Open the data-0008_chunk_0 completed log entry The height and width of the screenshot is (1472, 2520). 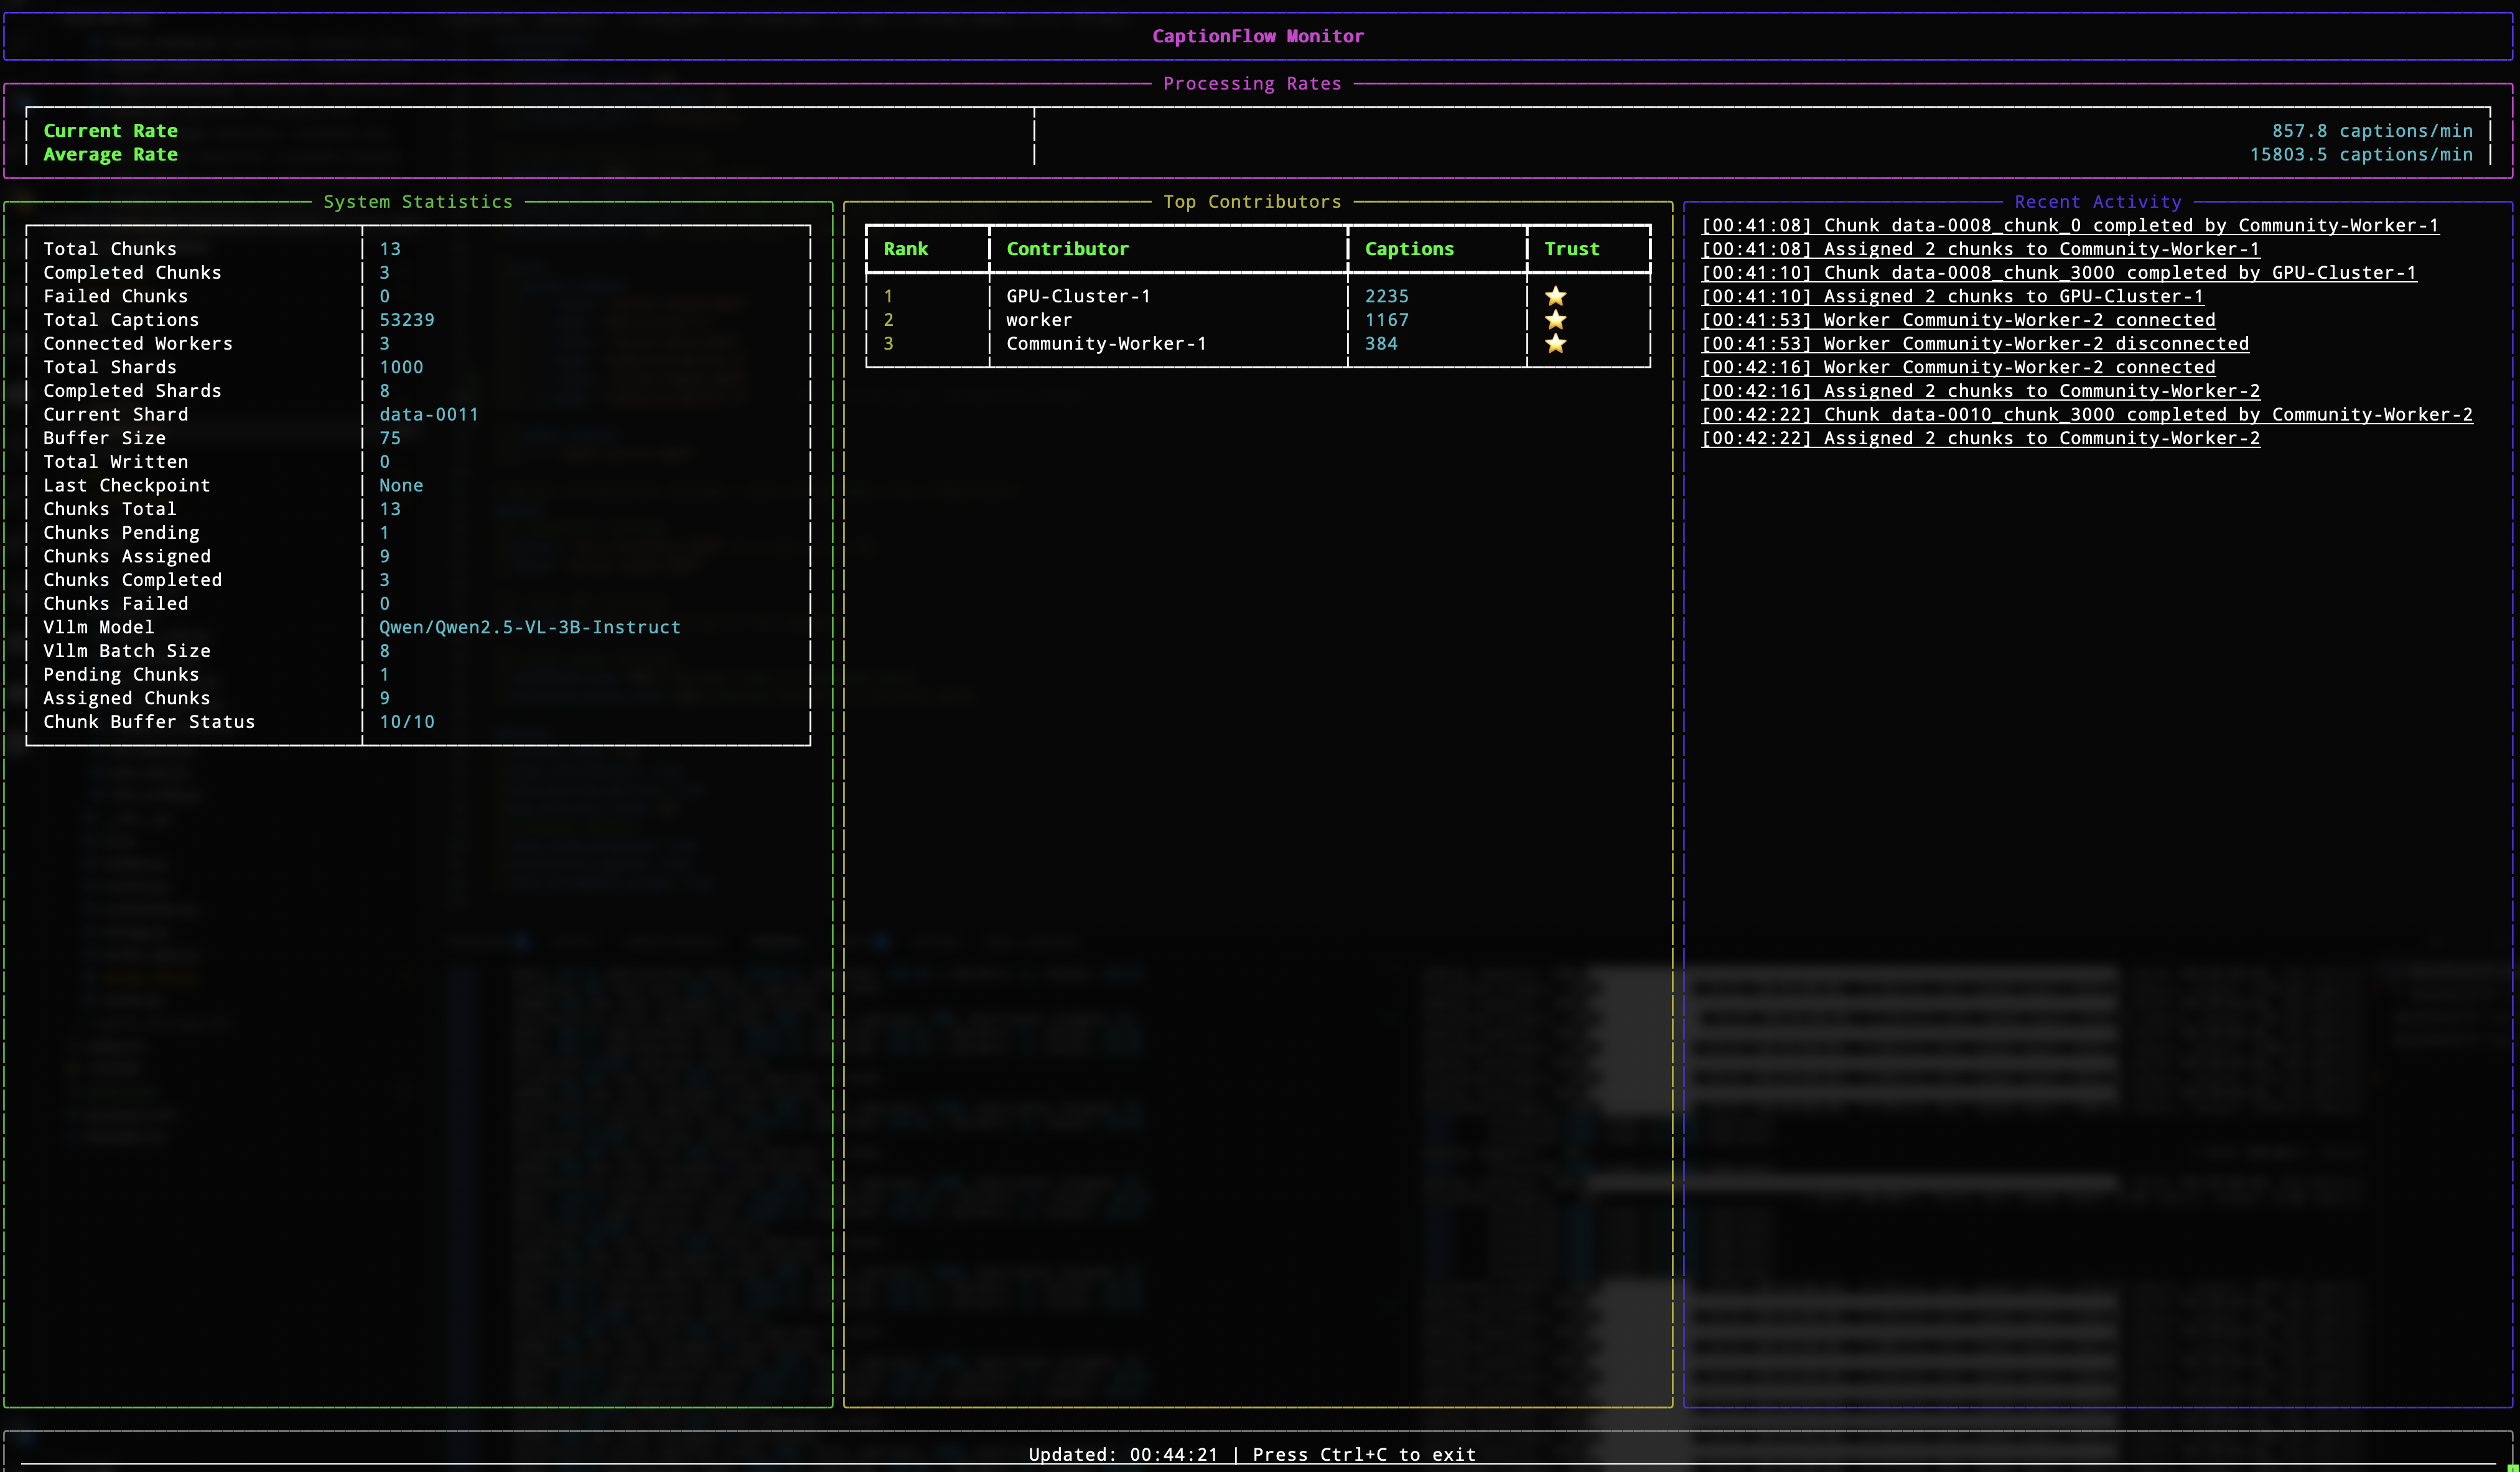2069,225
